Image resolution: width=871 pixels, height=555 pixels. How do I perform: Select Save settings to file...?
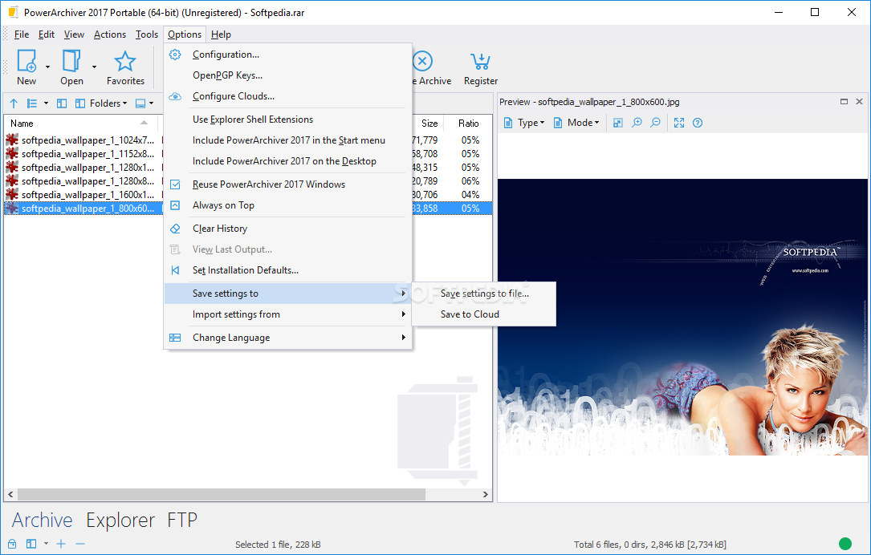pyautogui.click(x=484, y=294)
